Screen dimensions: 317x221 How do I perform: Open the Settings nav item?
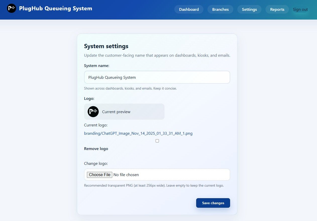[x=249, y=10]
